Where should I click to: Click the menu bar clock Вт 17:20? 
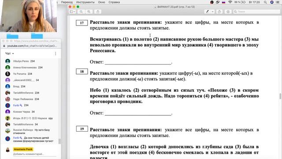pyautogui.click(x=254, y=2)
